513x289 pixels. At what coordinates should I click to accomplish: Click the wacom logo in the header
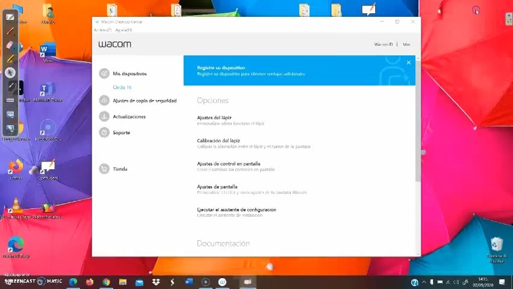pos(115,44)
